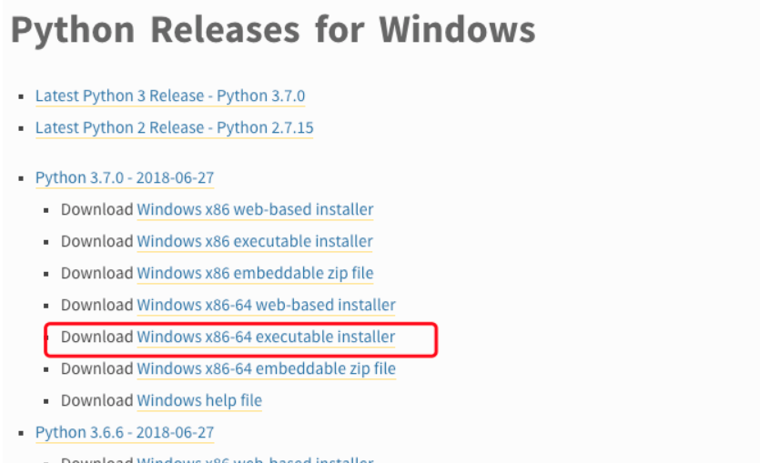Open the Python 3.6.6 - 2018-06-27 release link

[x=125, y=432]
